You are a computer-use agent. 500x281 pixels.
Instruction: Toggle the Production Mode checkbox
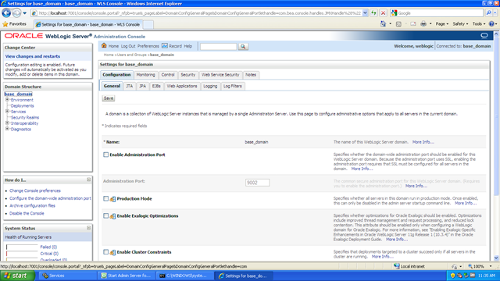[106, 198]
